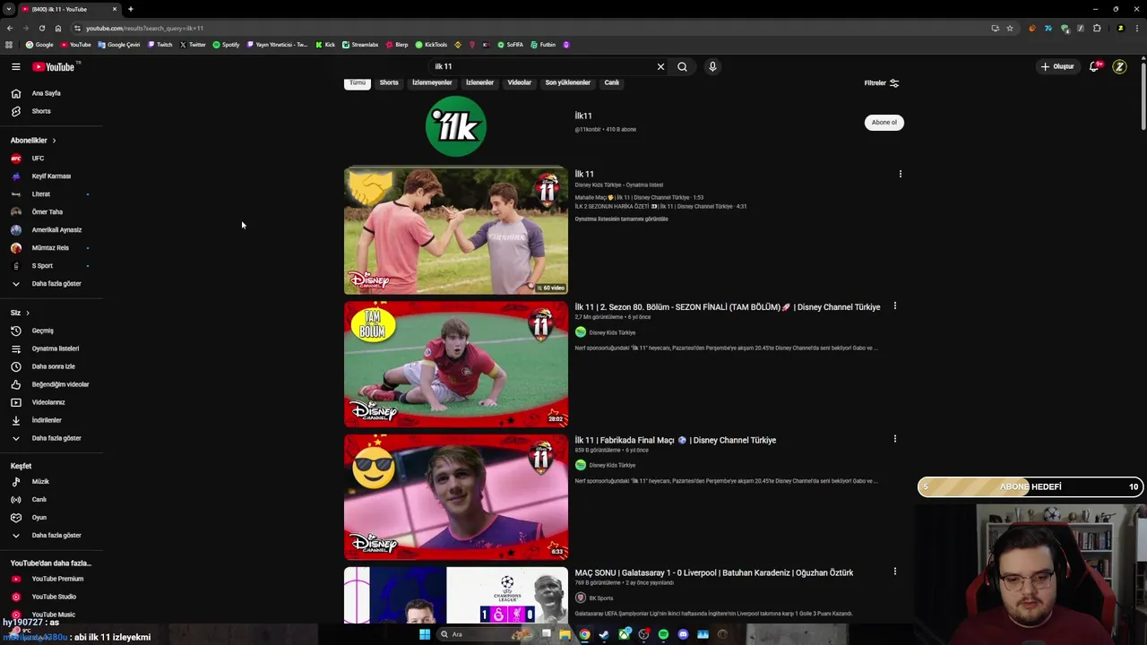Open options for the Fabrikada Final Maçı video
1147x645 pixels.
click(x=894, y=439)
